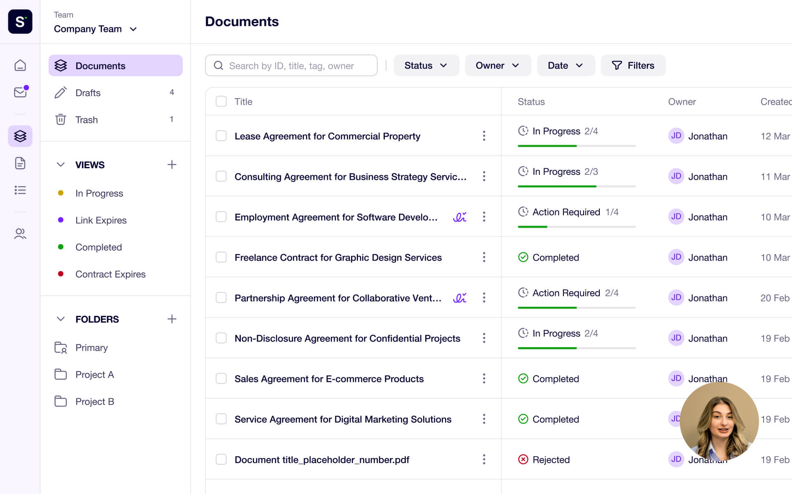Click the Filters button

[633, 65]
